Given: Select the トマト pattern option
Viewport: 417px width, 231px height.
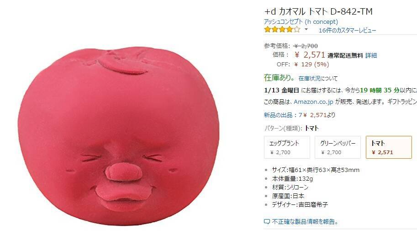Looking at the screenshot, I should tap(389, 147).
